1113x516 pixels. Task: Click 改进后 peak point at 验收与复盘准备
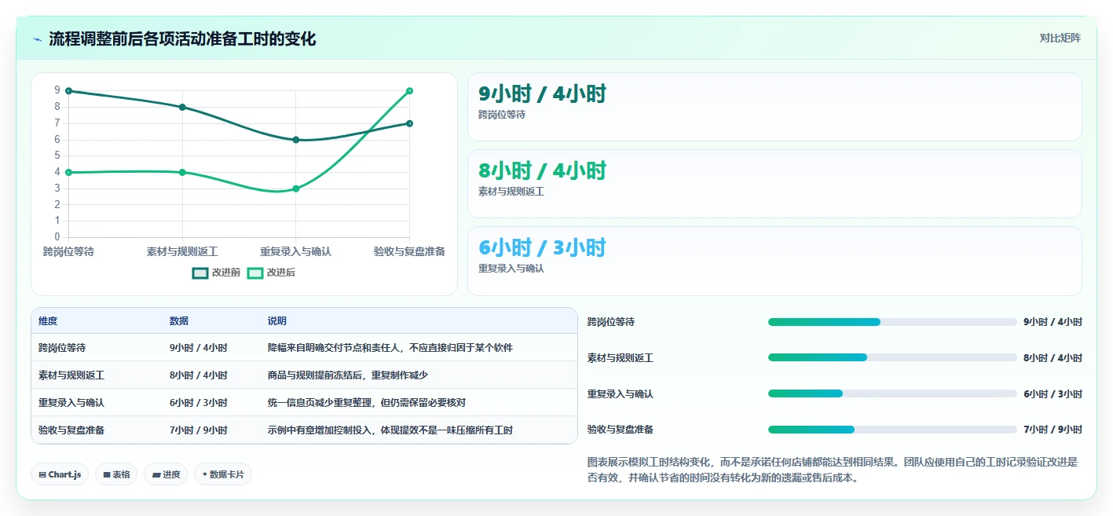tap(410, 91)
